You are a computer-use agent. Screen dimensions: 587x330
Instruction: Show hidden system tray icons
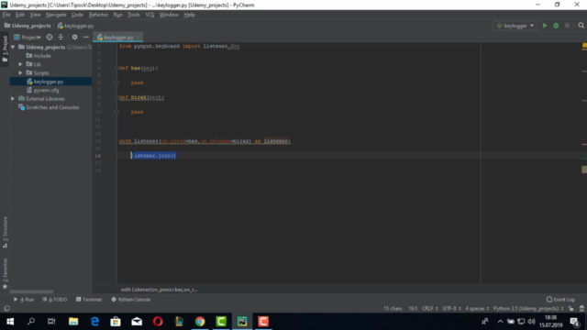point(500,322)
